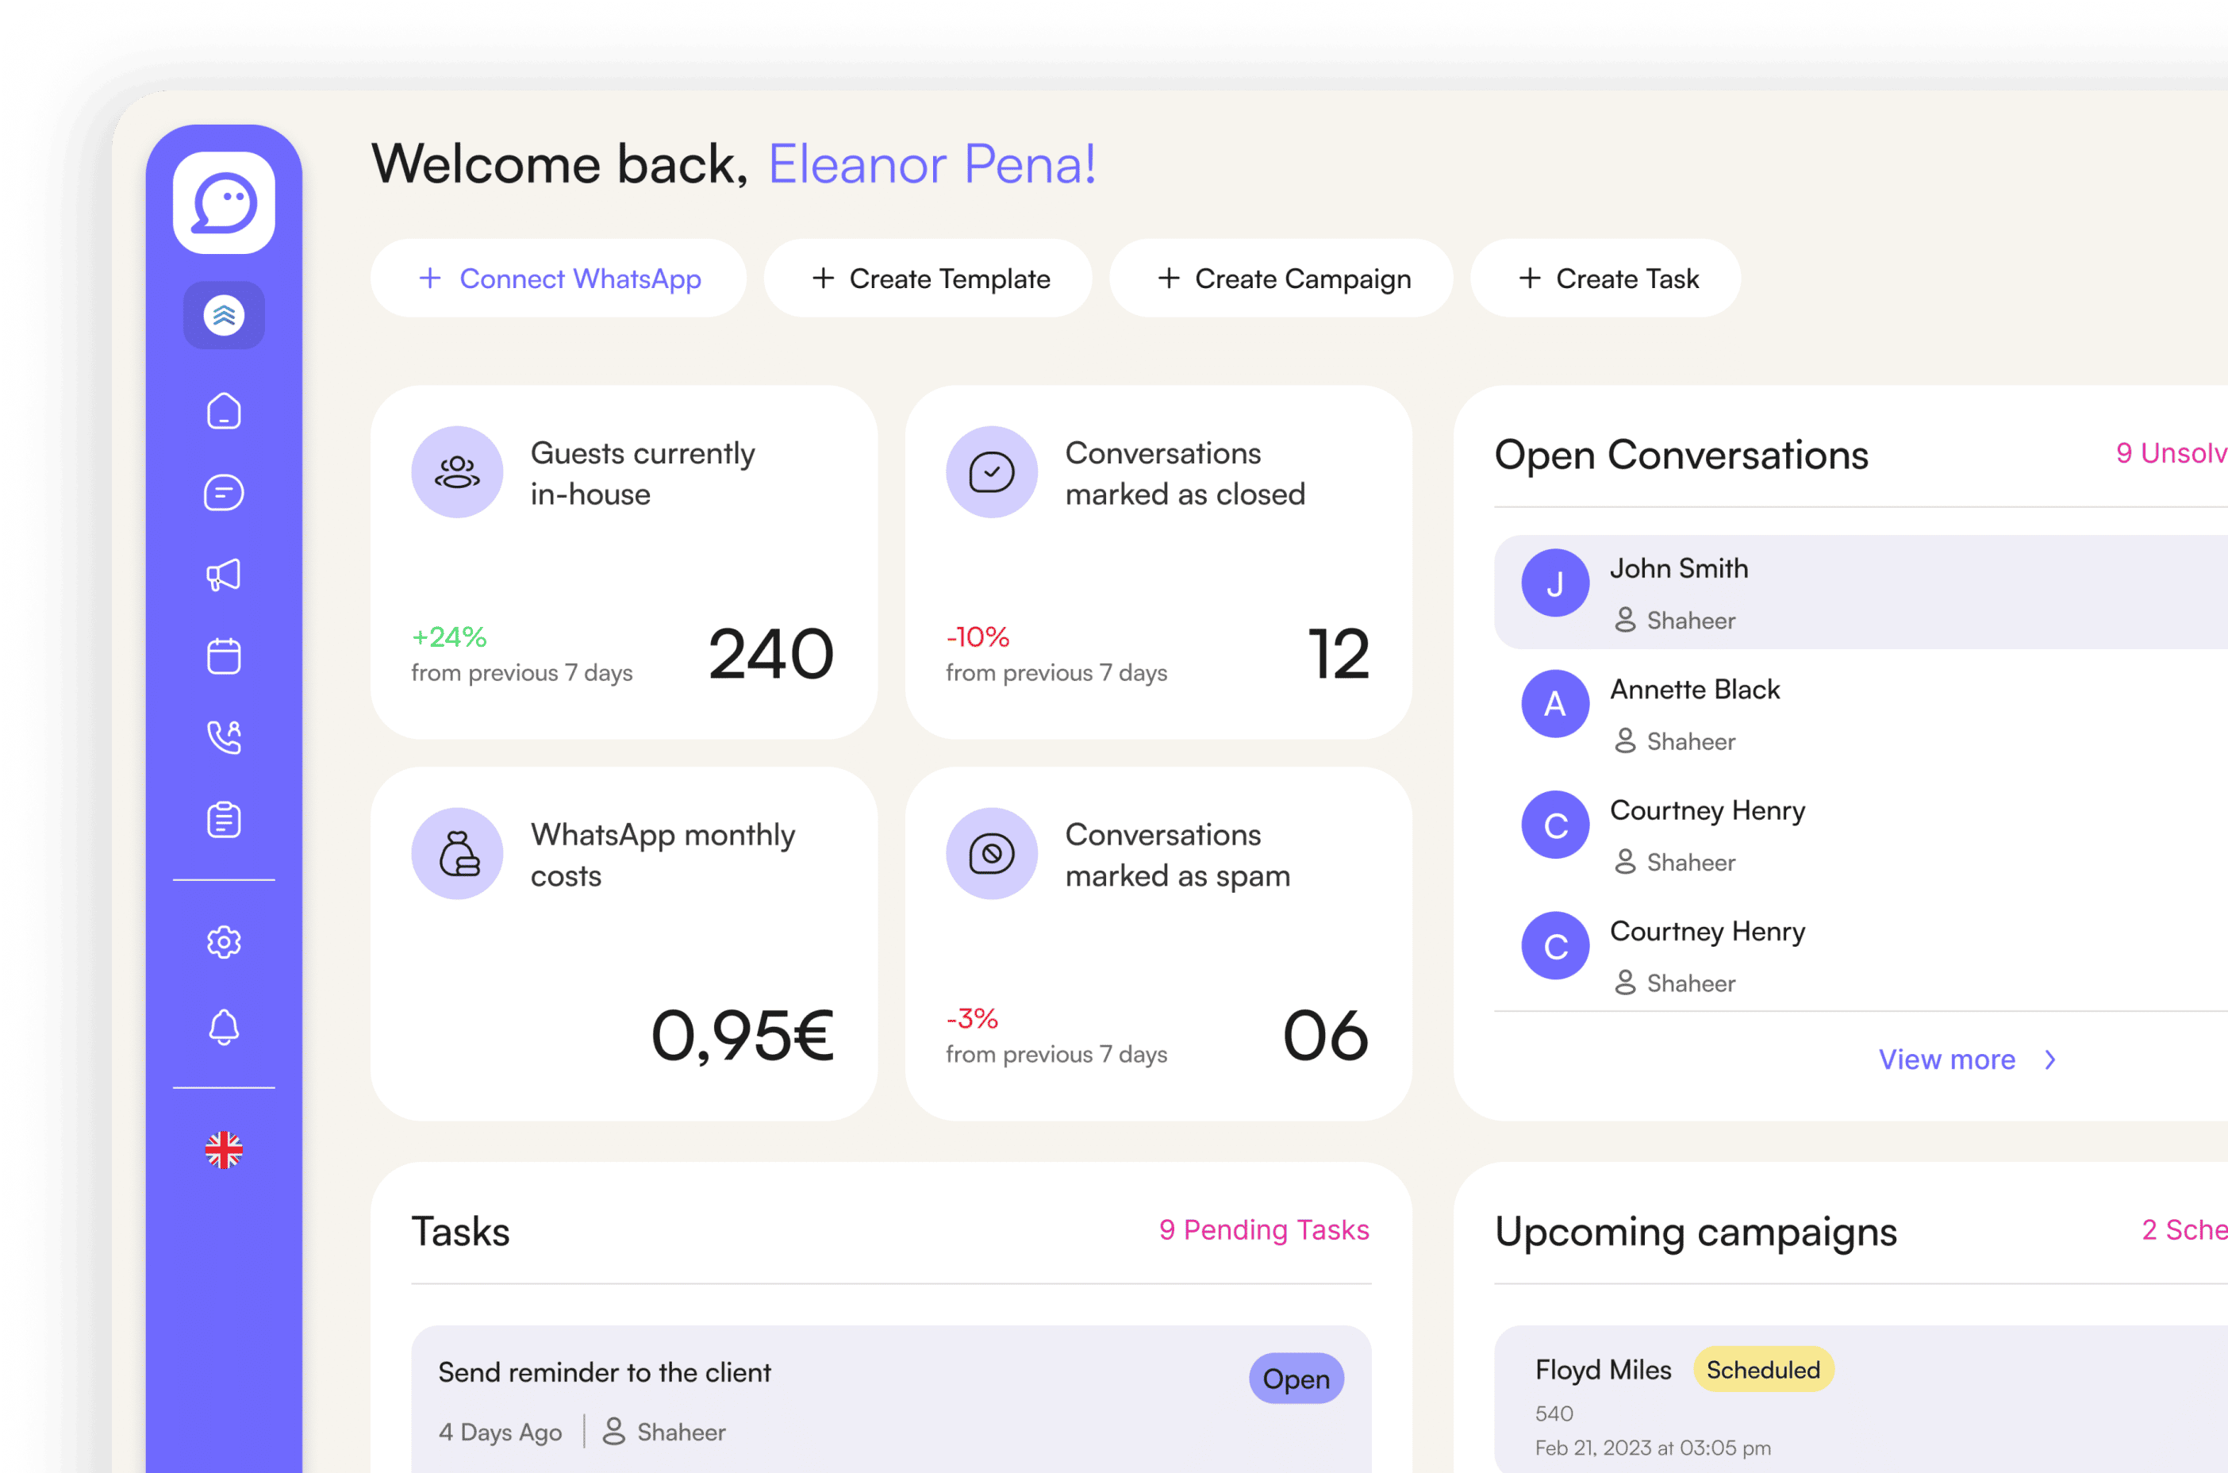Click John Smith's J avatar
The height and width of the screenshot is (1473, 2228).
1555,583
